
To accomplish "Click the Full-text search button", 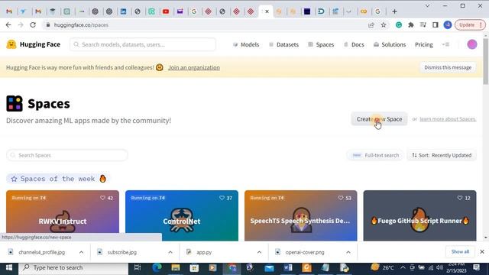I will (x=375, y=155).
